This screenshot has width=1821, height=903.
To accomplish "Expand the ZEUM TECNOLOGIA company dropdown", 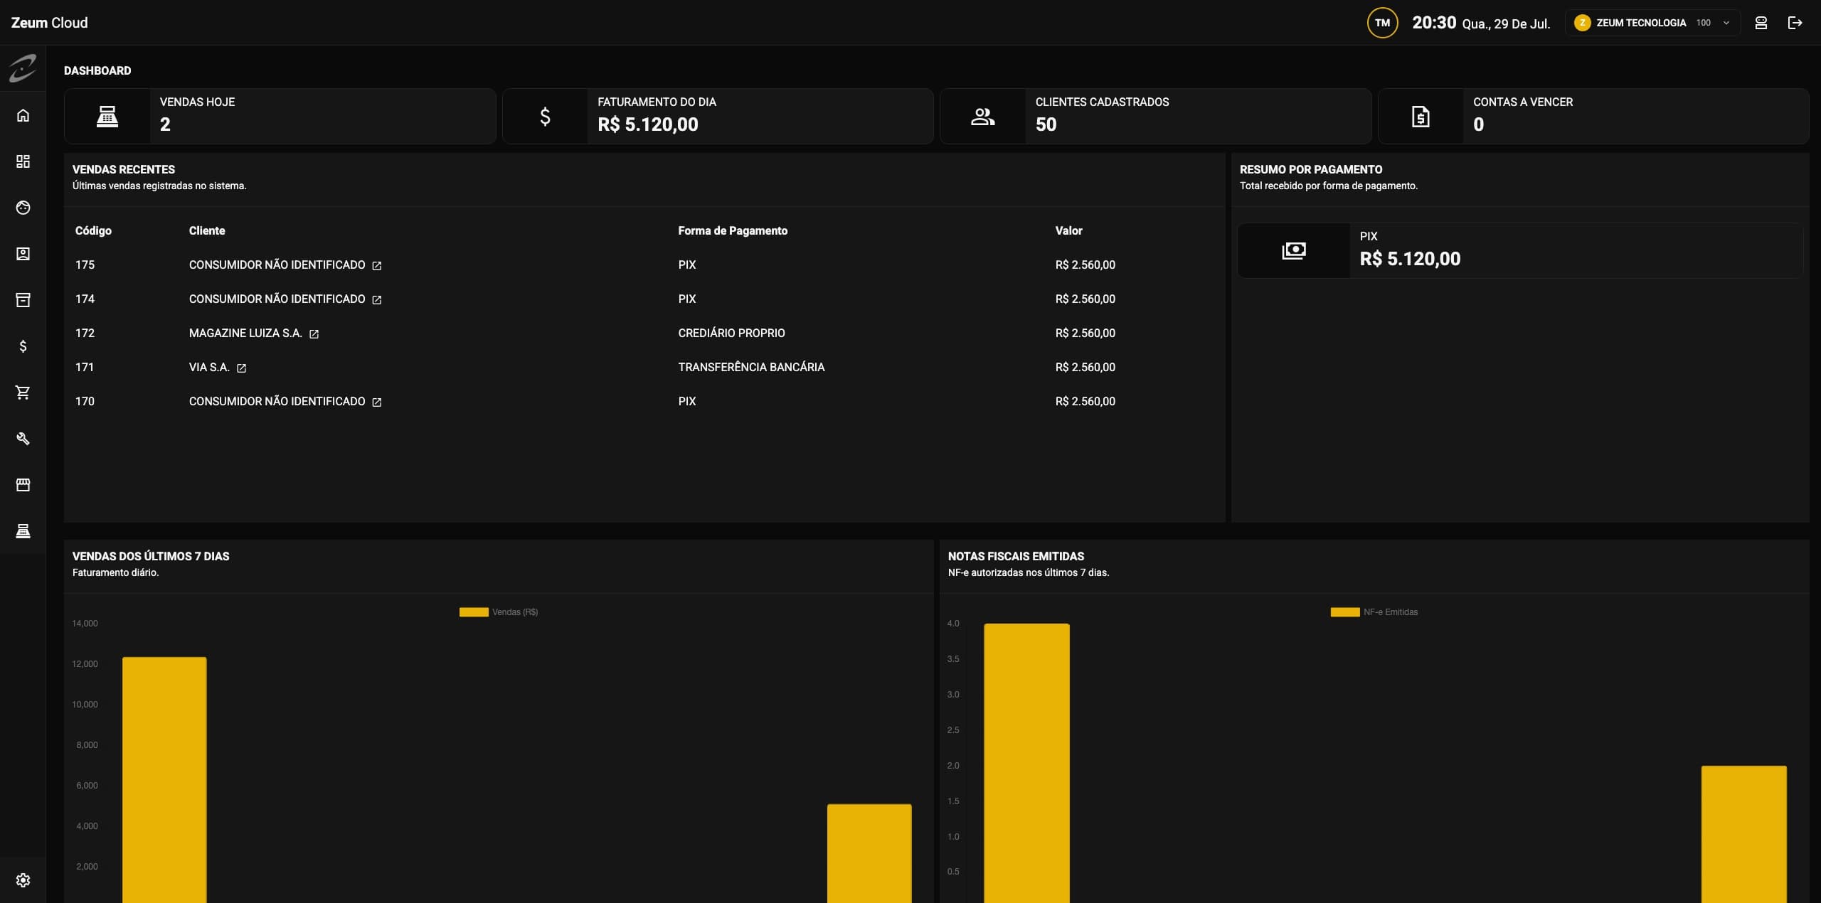I will (1652, 23).
